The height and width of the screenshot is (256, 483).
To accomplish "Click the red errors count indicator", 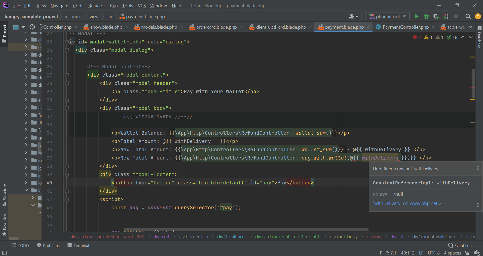I will 417,37.
